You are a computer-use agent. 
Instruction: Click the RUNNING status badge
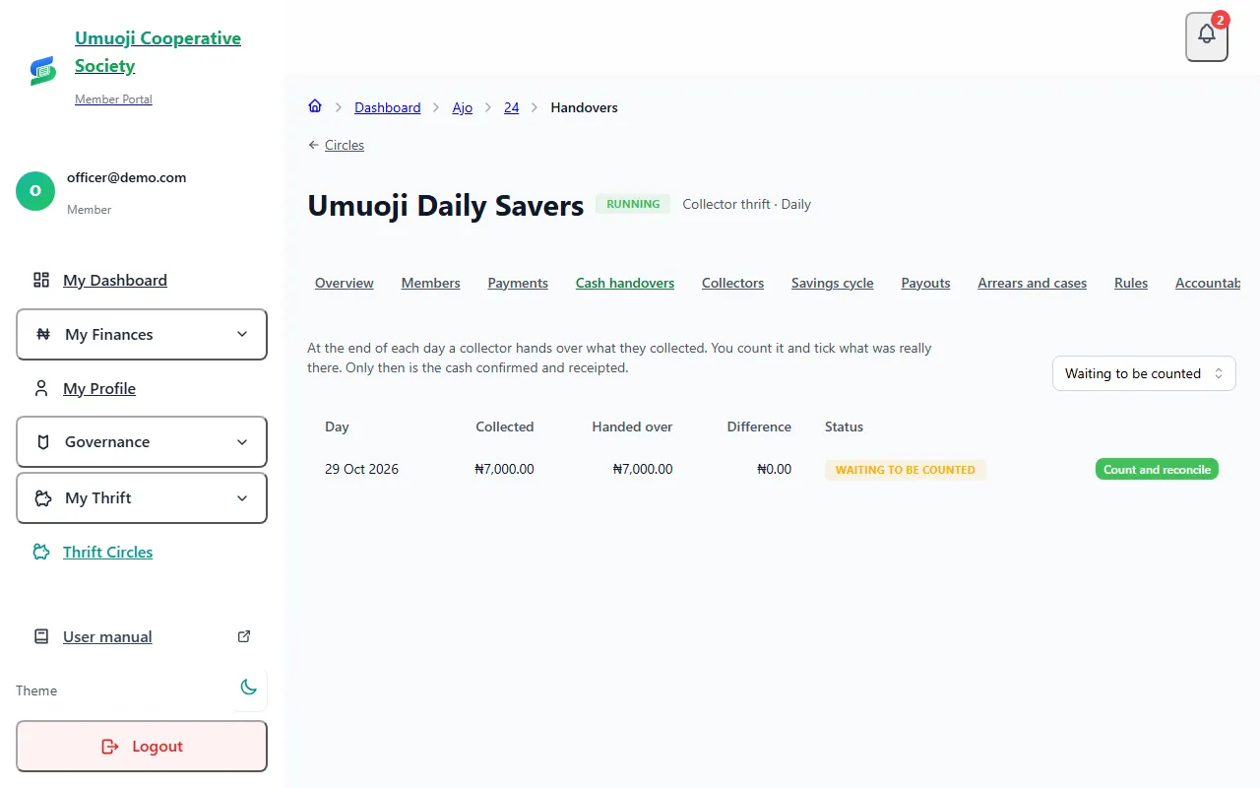tap(633, 204)
